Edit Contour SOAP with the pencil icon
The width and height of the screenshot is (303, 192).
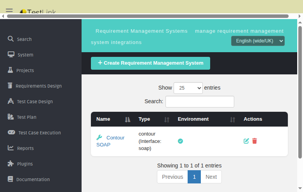coord(246,141)
